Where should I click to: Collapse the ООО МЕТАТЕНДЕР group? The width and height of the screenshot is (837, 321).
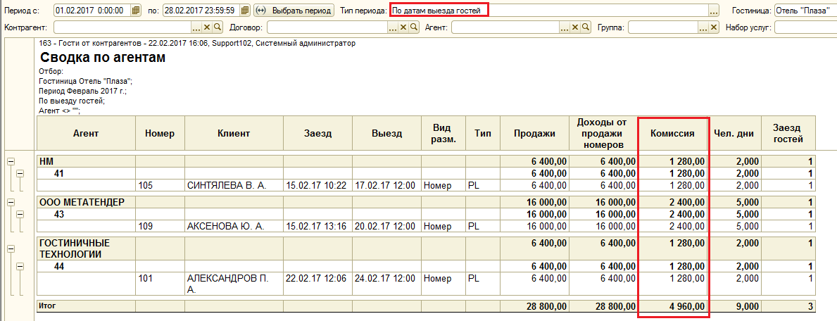[x=10, y=203]
